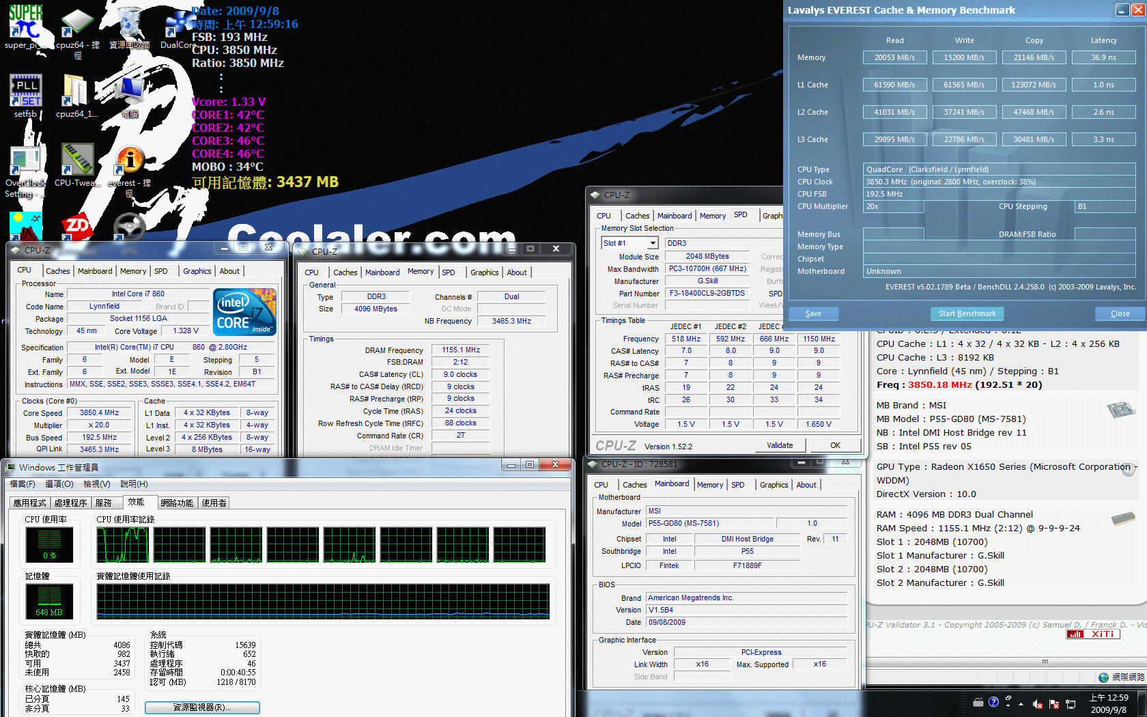Viewport: 1147px width, 717px height.
Task: Switch to 應用程式 tab in Task Manager
Action: (x=29, y=503)
